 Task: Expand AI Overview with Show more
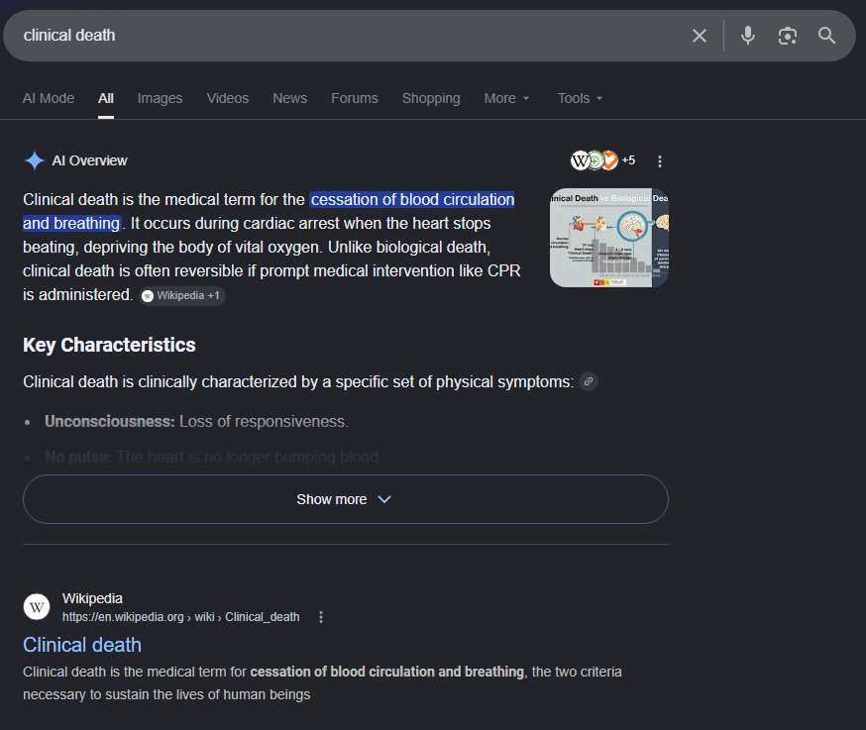[346, 499]
